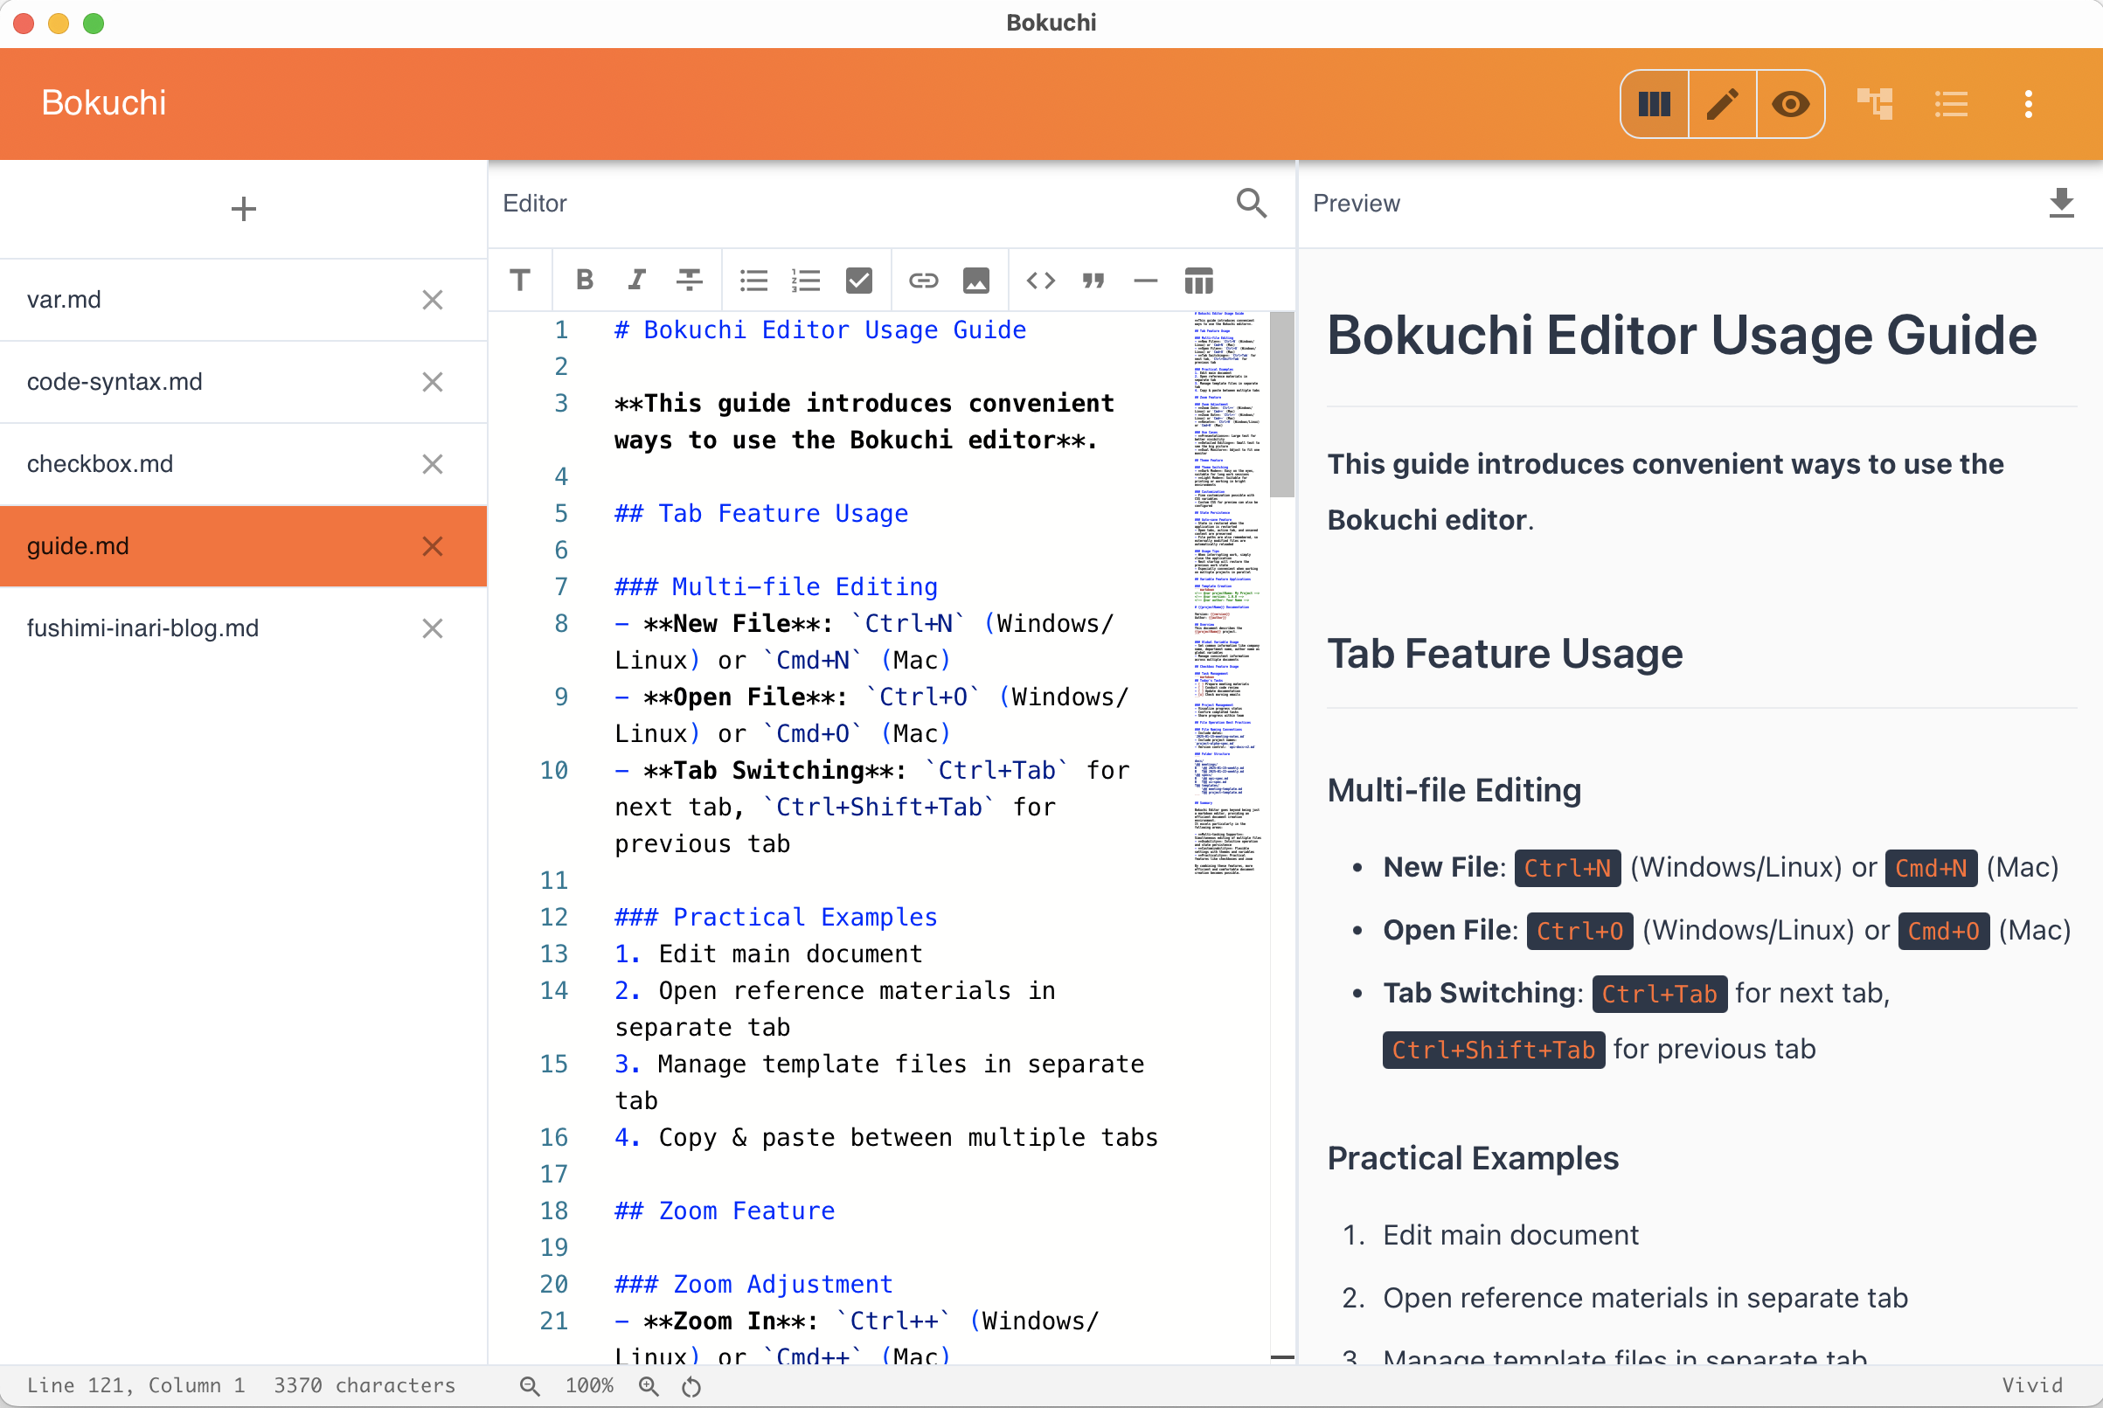Close the checkbox.md file

[x=432, y=463]
